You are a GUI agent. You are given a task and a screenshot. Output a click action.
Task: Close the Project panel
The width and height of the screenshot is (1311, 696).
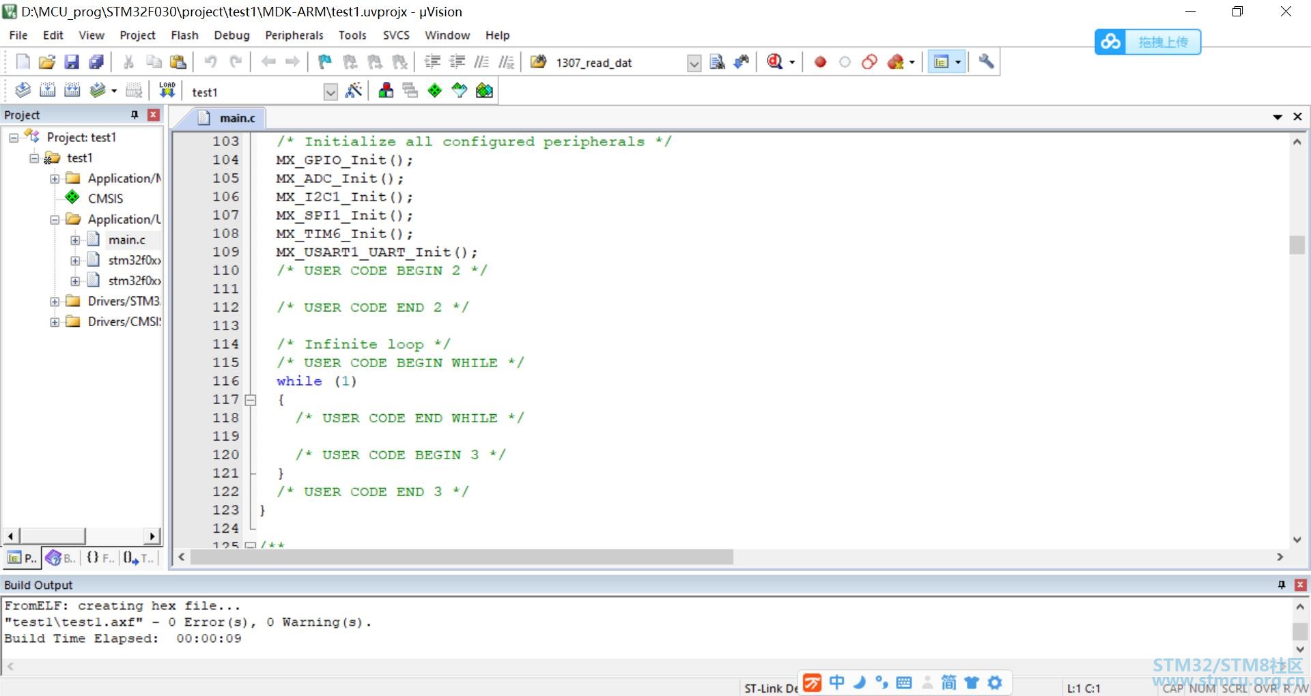point(154,115)
